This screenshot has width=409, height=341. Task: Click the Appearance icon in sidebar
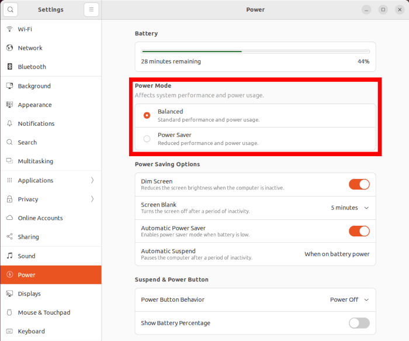click(x=10, y=105)
